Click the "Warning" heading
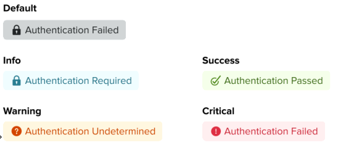 (22, 111)
